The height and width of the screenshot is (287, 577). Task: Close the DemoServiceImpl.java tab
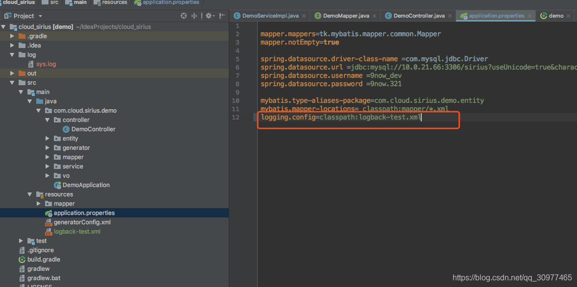(304, 16)
